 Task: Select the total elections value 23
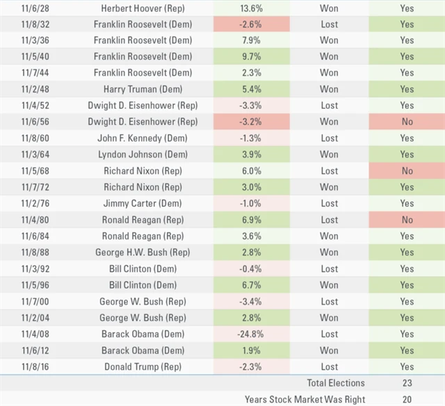[x=407, y=383]
